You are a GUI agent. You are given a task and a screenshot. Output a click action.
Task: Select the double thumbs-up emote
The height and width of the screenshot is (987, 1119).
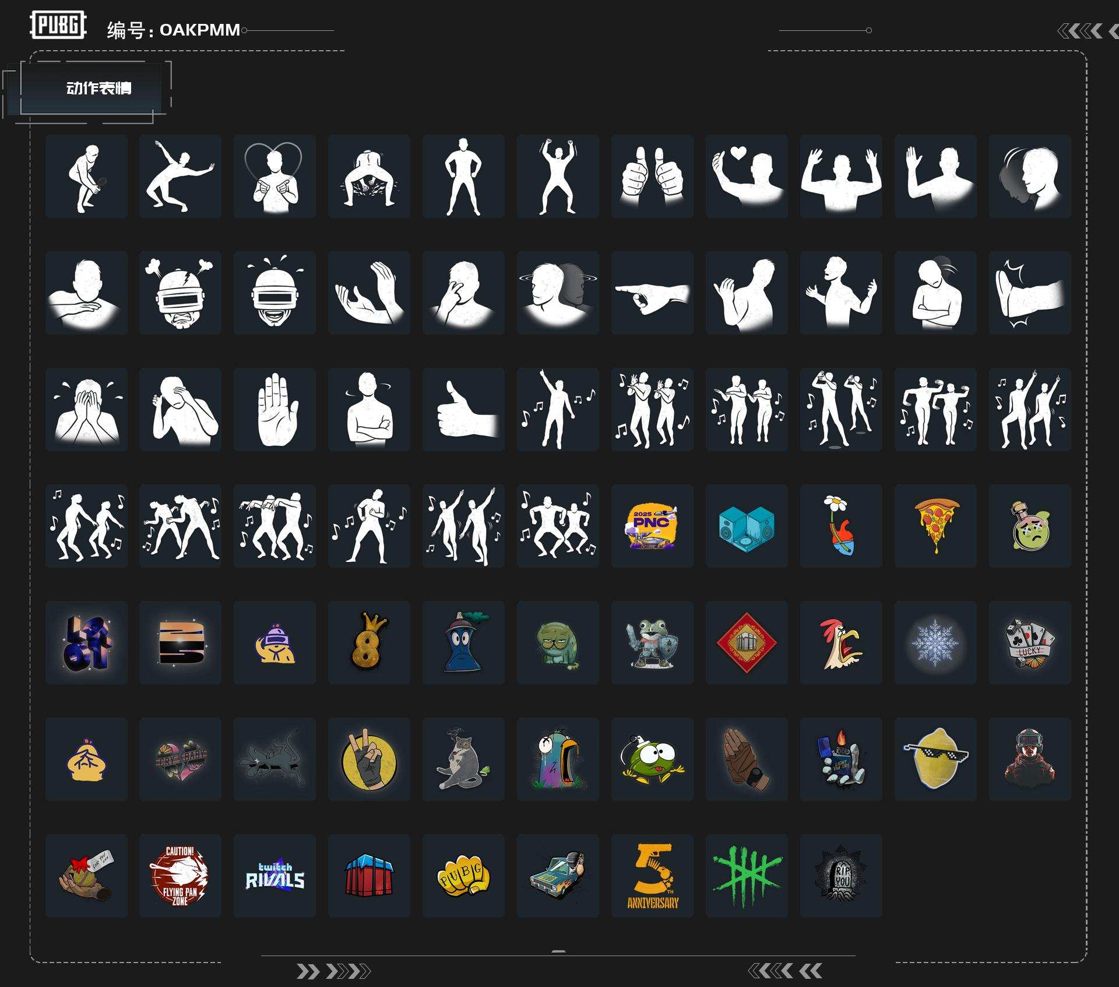[652, 176]
